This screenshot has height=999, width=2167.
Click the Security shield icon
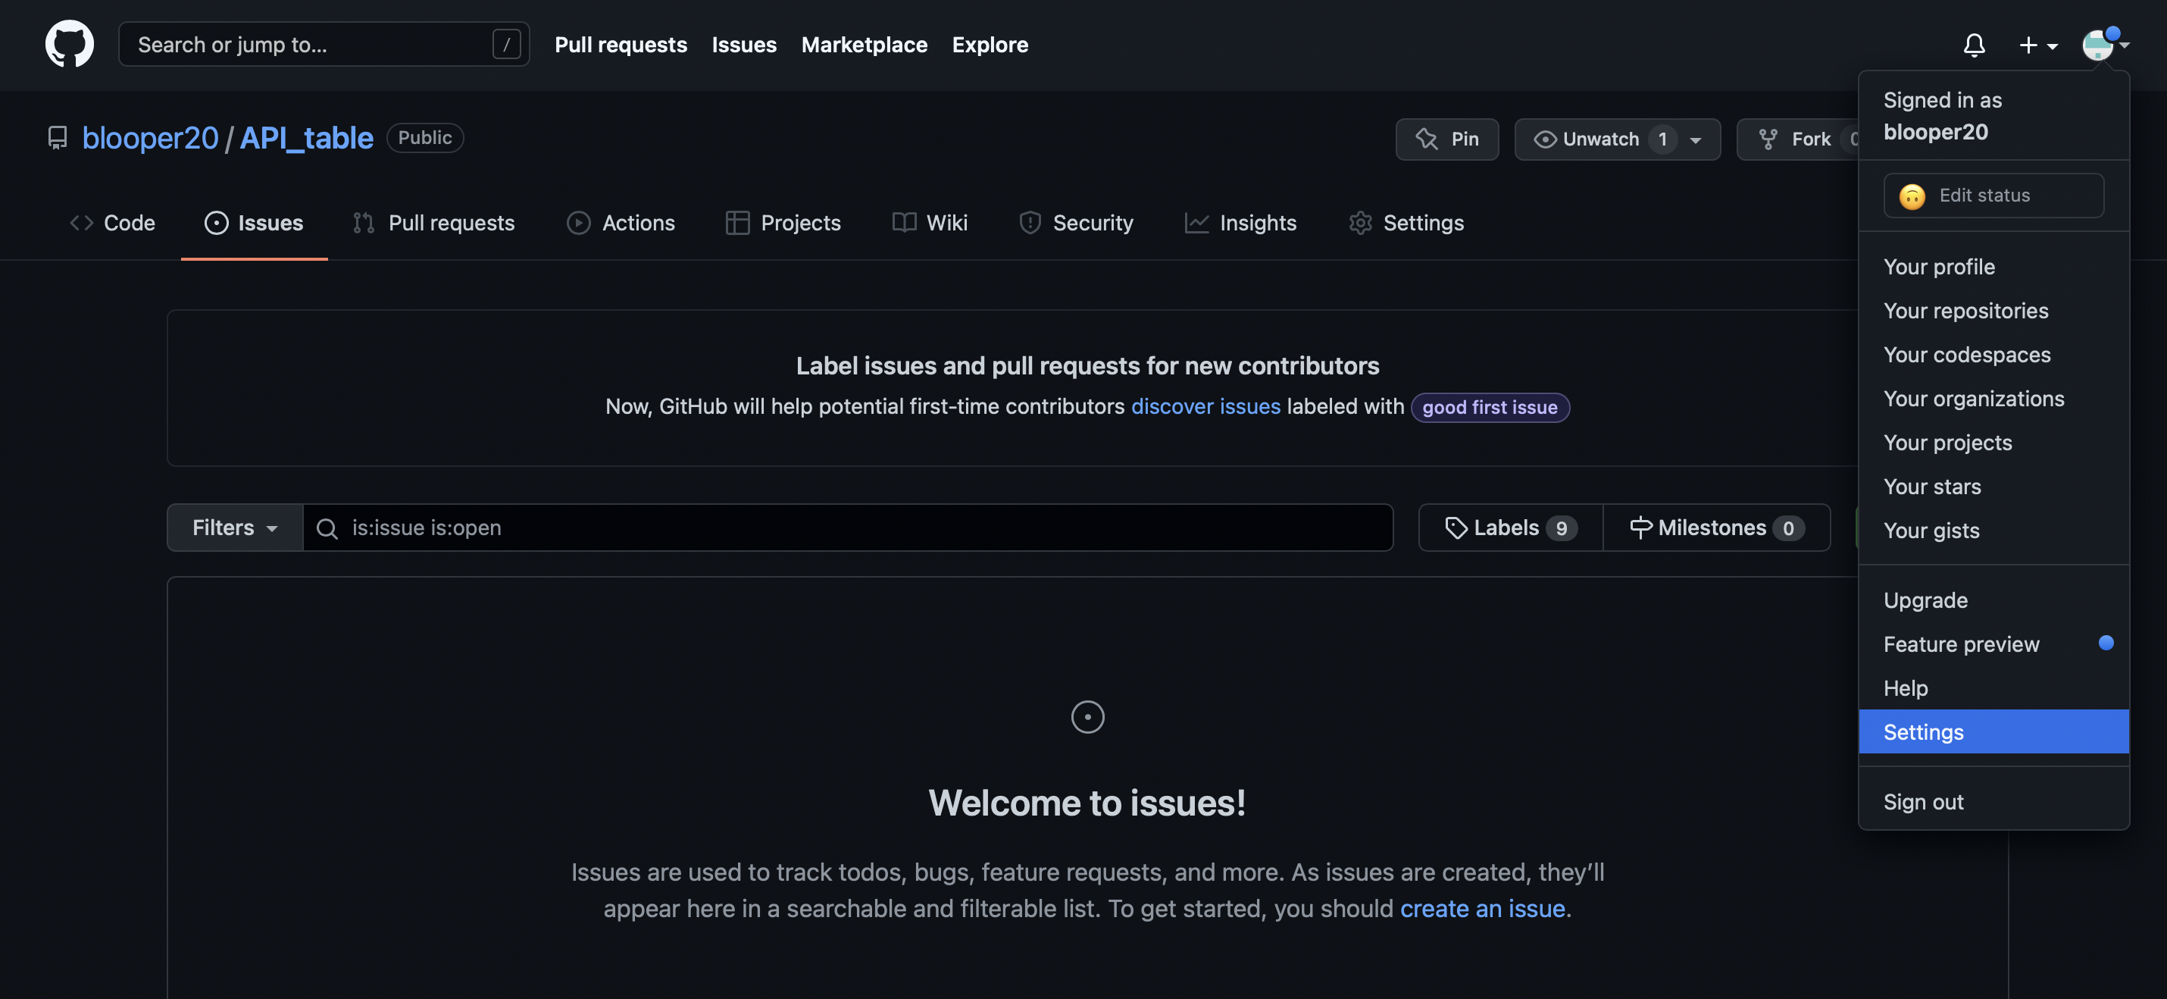click(1030, 222)
